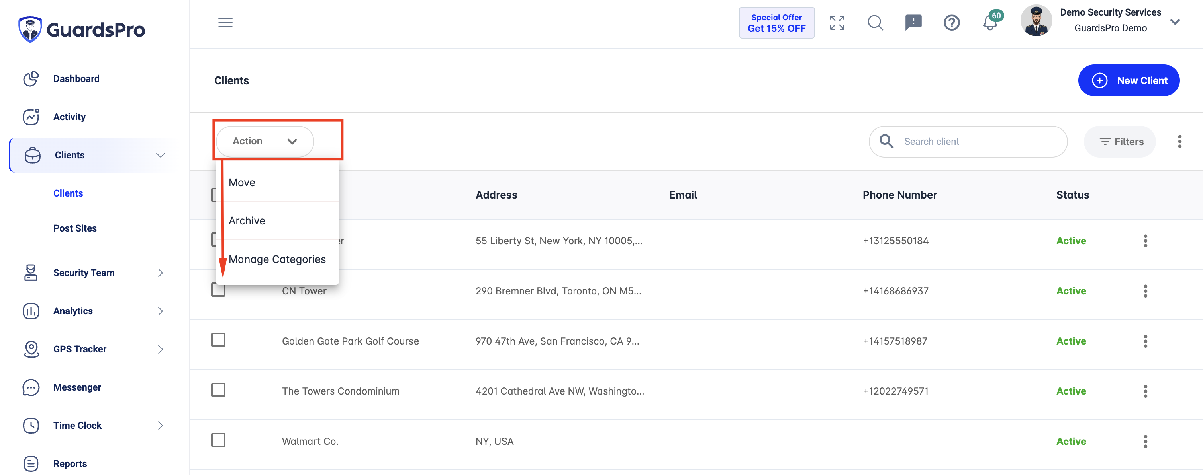Expand the GPS Tracker section
1203x475 pixels.
(160, 349)
